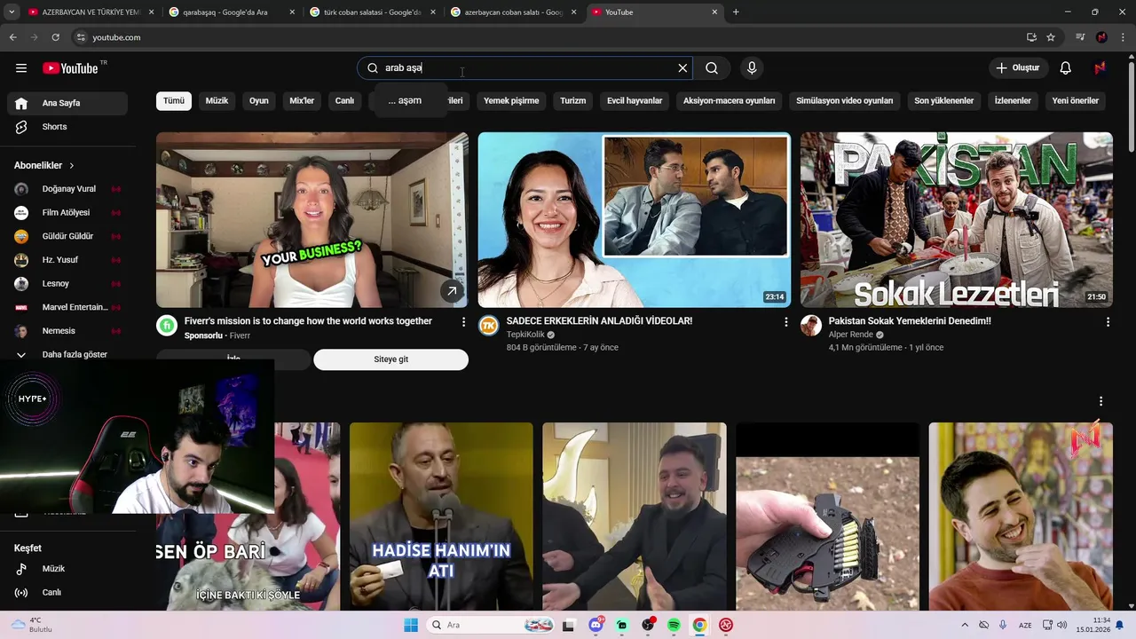
Task: Select the Son yüklenenler chip
Action: [x=944, y=101]
